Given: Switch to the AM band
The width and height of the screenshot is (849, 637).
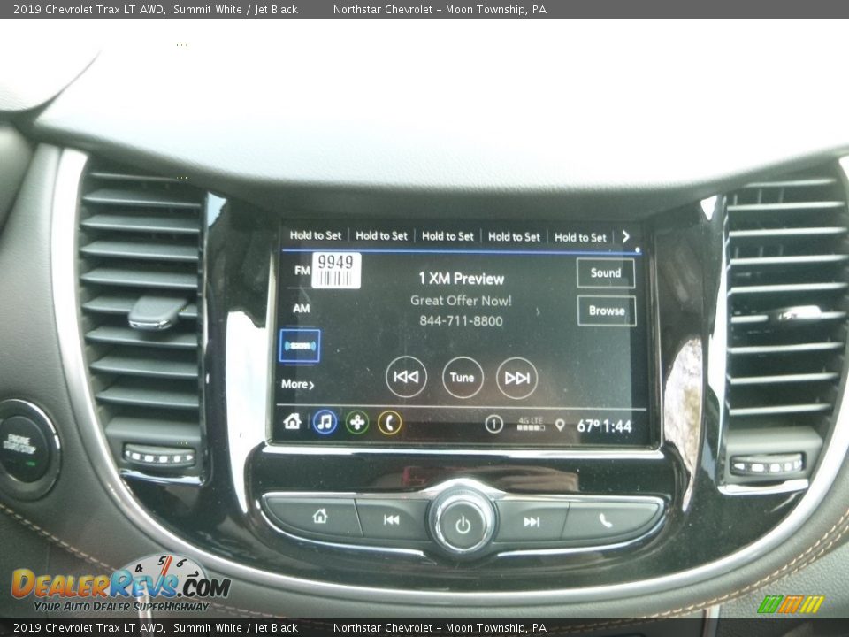Looking at the screenshot, I should 301,308.
